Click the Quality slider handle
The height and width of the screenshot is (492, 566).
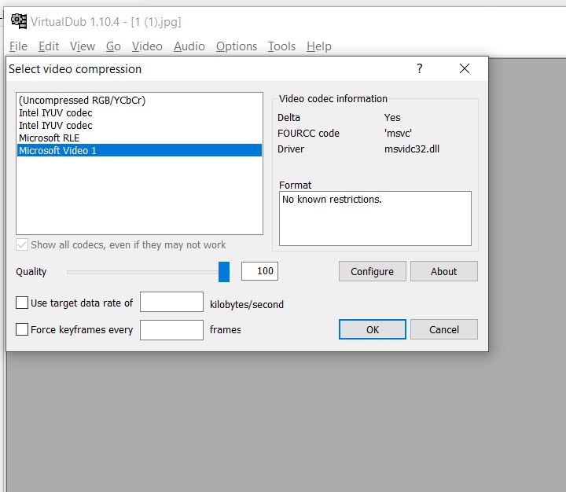tap(224, 272)
